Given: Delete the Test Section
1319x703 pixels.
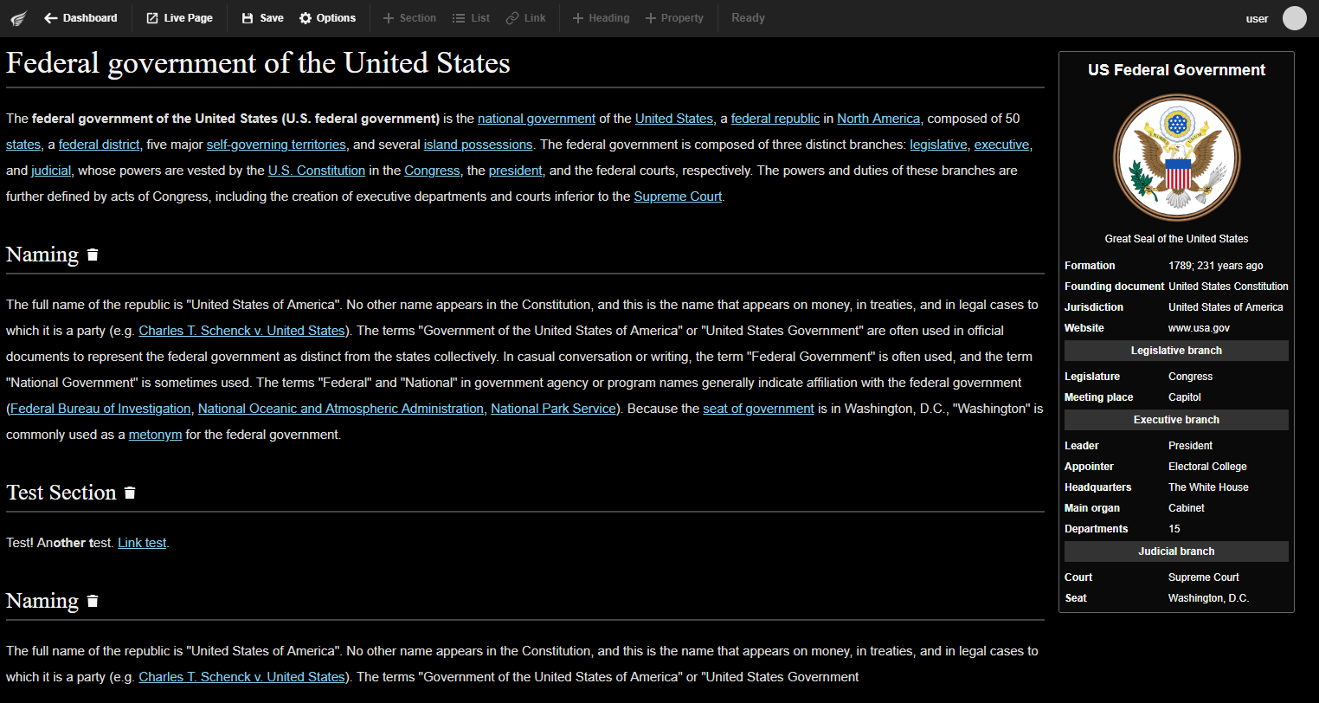Looking at the screenshot, I should tap(130, 493).
